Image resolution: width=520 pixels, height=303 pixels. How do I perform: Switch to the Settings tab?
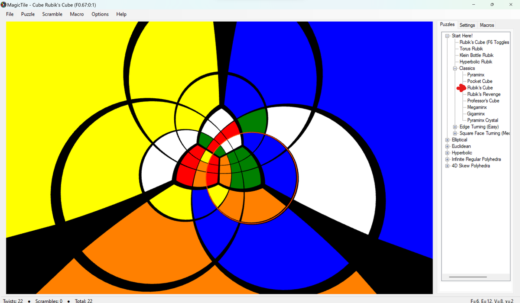(x=467, y=25)
